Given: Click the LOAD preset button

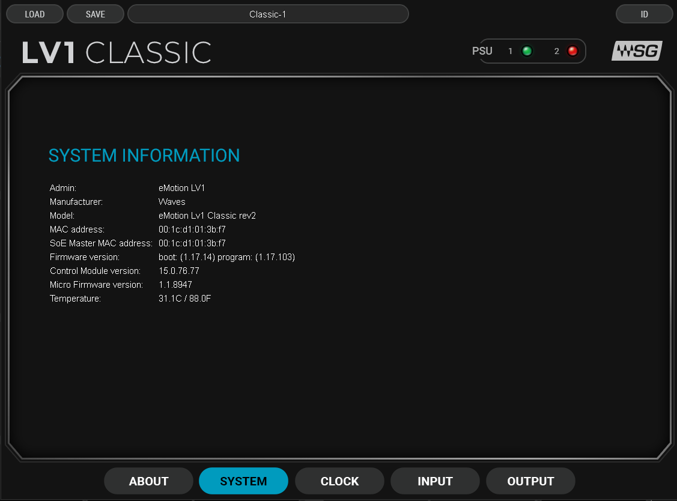Looking at the screenshot, I should (35, 14).
